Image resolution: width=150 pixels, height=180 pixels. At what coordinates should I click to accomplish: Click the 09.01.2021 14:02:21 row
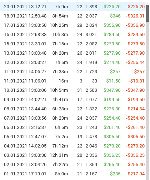click(x=73, y=100)
